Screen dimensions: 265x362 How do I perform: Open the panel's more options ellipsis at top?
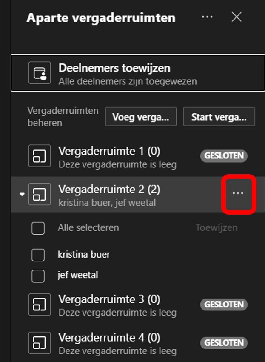pyautogui.click(x=207, y=17)
